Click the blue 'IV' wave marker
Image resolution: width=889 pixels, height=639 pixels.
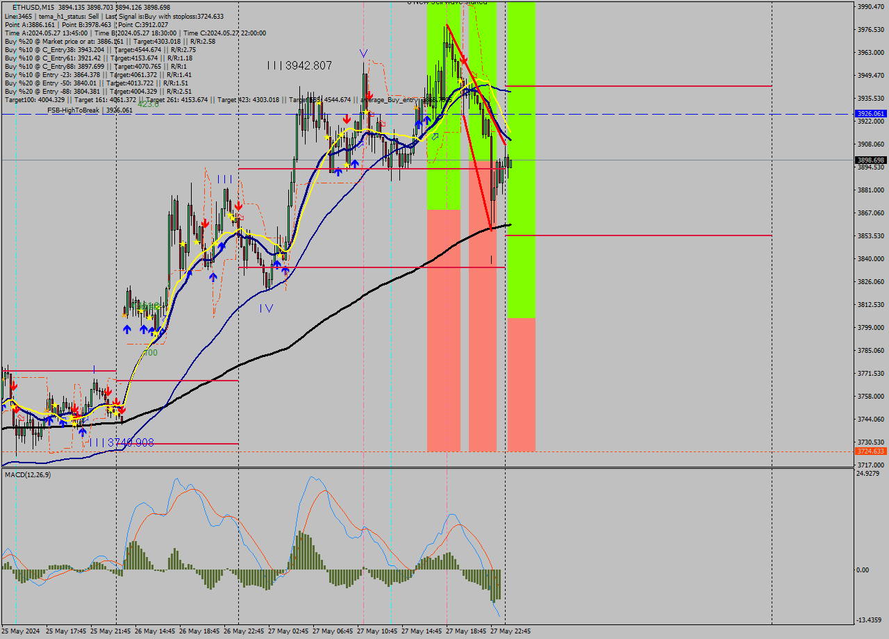(x=267, y=308)
